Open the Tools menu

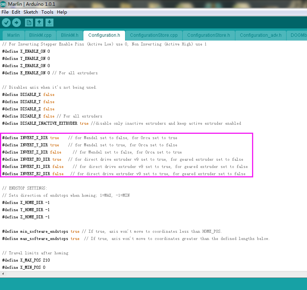(x=47, y=12)
